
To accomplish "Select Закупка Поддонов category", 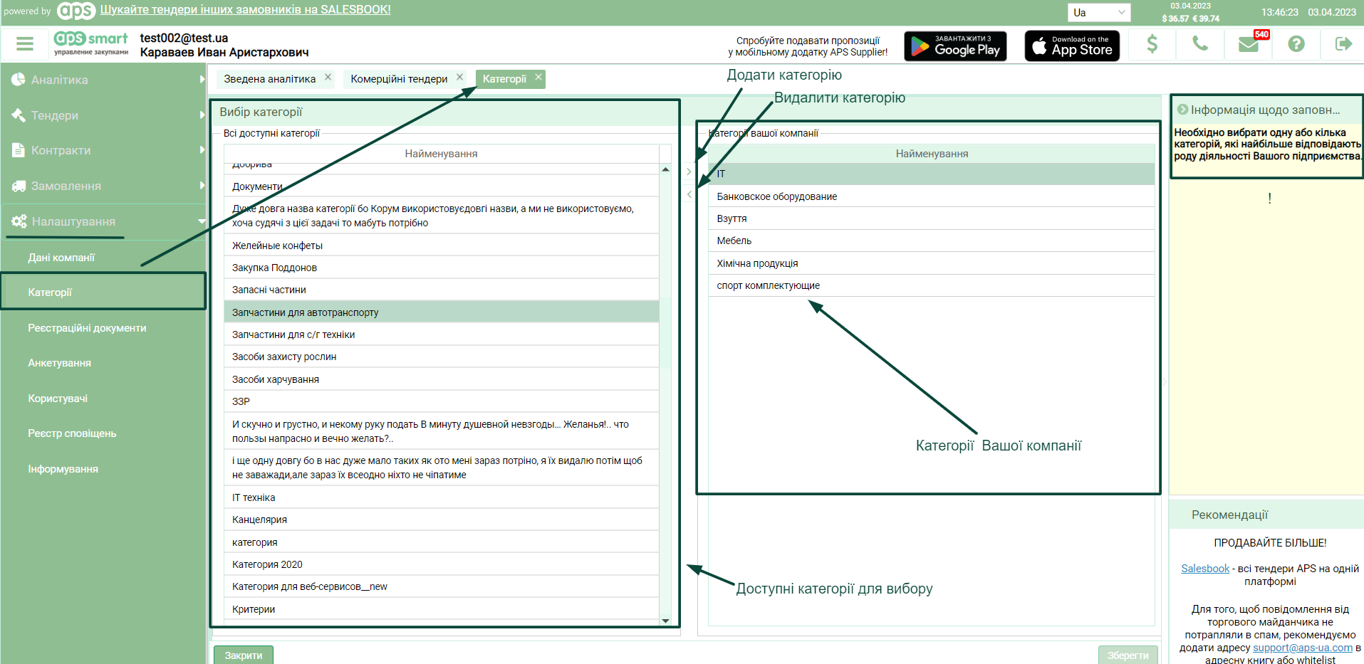I will point(442,268).
